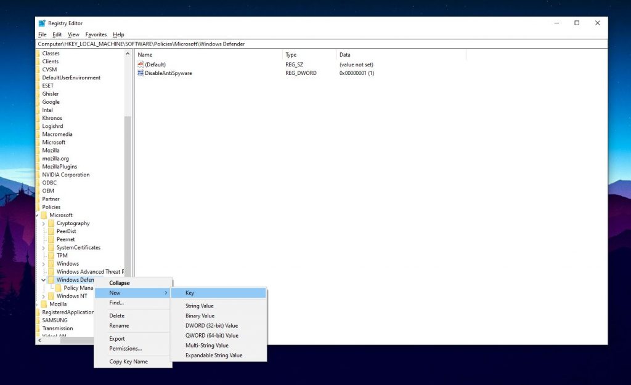Click the Policy Manager folder icon

[x=59, y=288]
